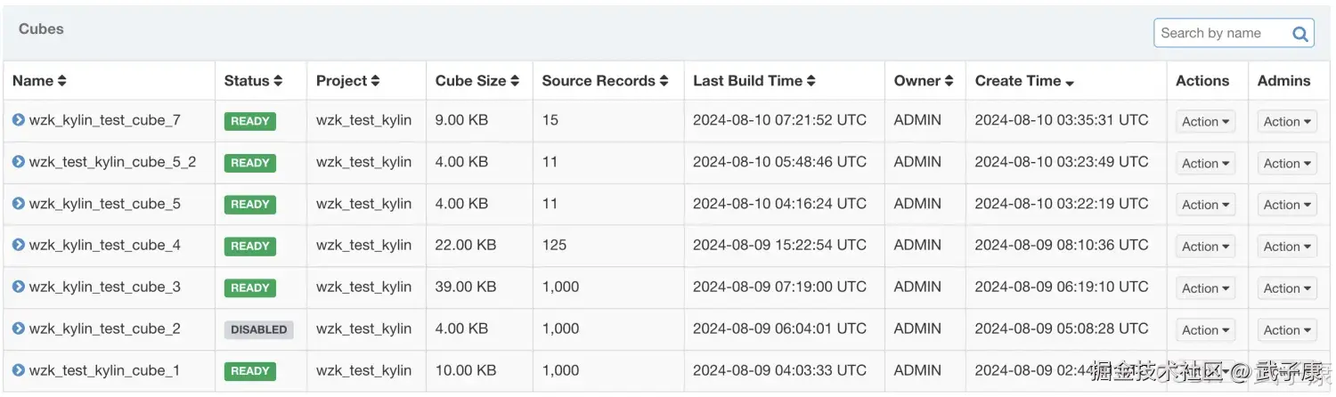Viewport: 1336px width, 397px height.
Task: Open Actions dropdown for wzk_kylin_test_cube_7
Action: point(1205,121)
